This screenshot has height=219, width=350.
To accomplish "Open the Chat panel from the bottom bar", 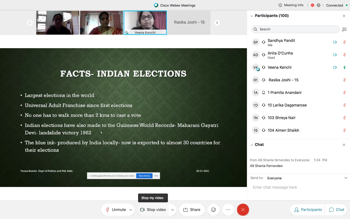I will pos(336,209).
